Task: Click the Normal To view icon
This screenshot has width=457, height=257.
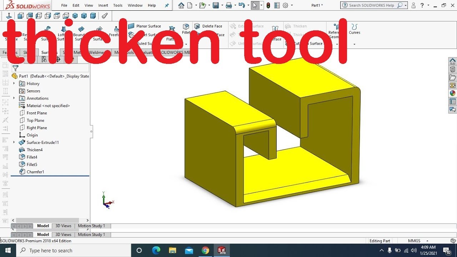Action: (9, 16)
